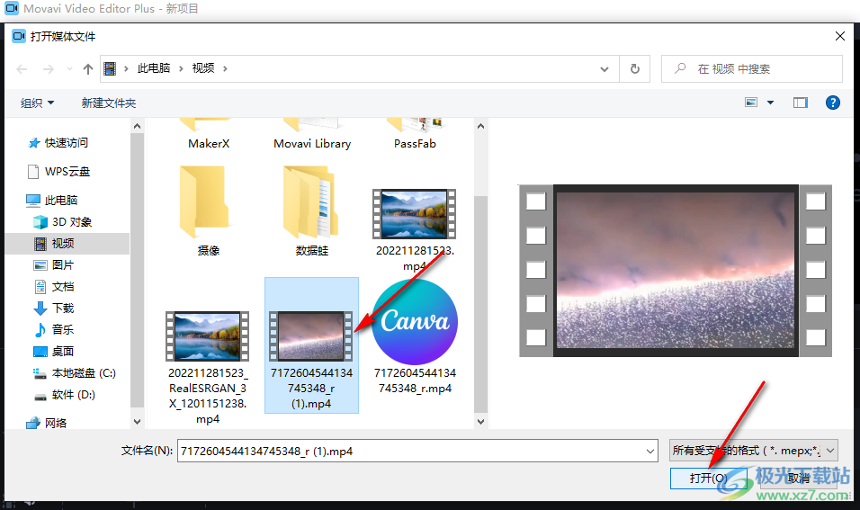Select WPS云盘 in the navigation pane

(x=58, y=172)
